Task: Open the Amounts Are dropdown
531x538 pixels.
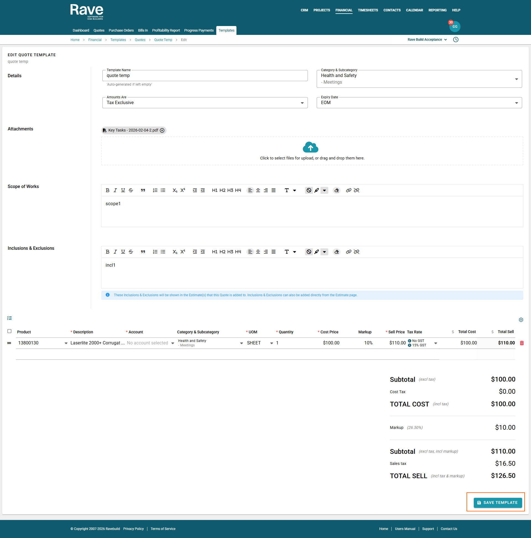Action: click(x=302, y=103)
